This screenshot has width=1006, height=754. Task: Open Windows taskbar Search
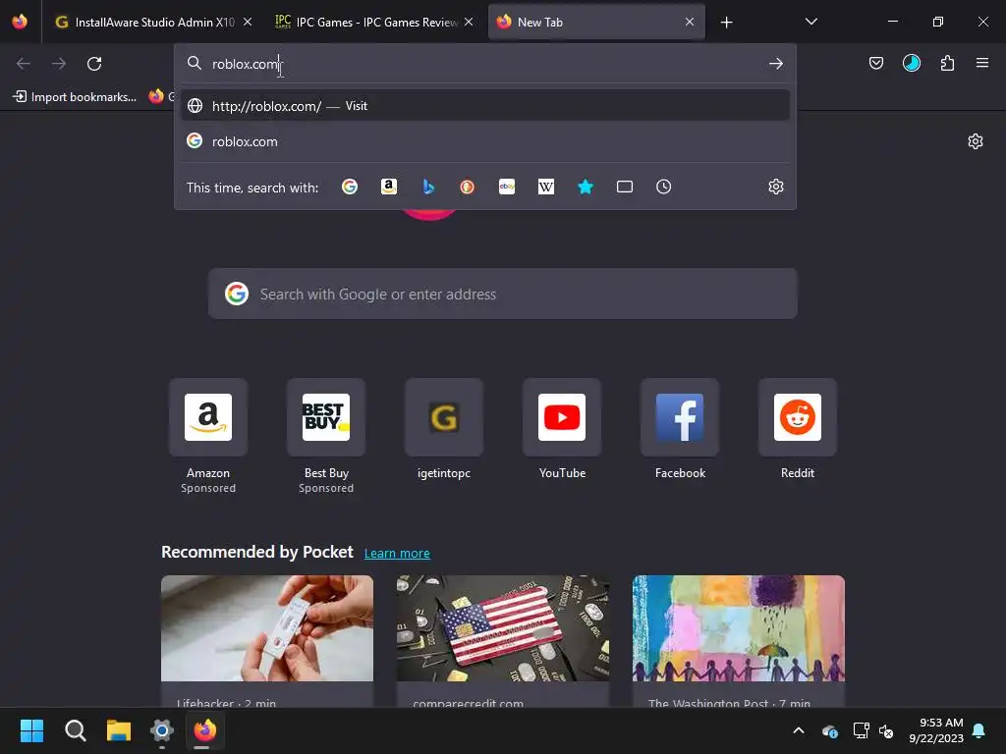[x=75, y=730]
